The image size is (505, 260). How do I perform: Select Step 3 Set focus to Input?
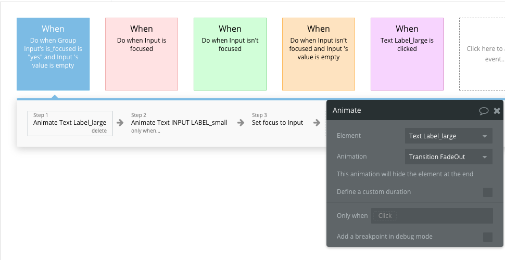tap(277, 123)
